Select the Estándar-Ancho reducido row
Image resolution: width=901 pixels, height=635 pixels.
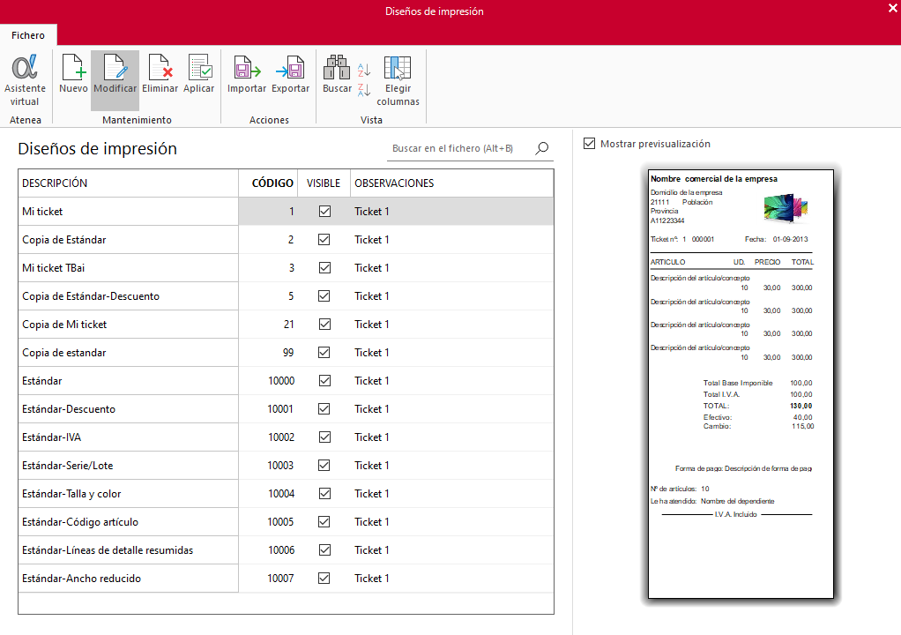286,578
